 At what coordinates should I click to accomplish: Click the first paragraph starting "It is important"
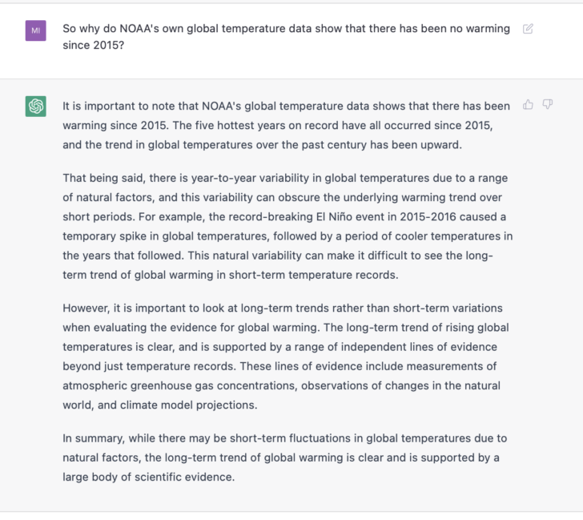[x=286, y=126]
